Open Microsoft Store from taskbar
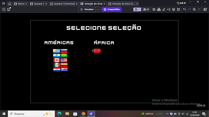Screen dimensions: 209x117 (75, 114)
